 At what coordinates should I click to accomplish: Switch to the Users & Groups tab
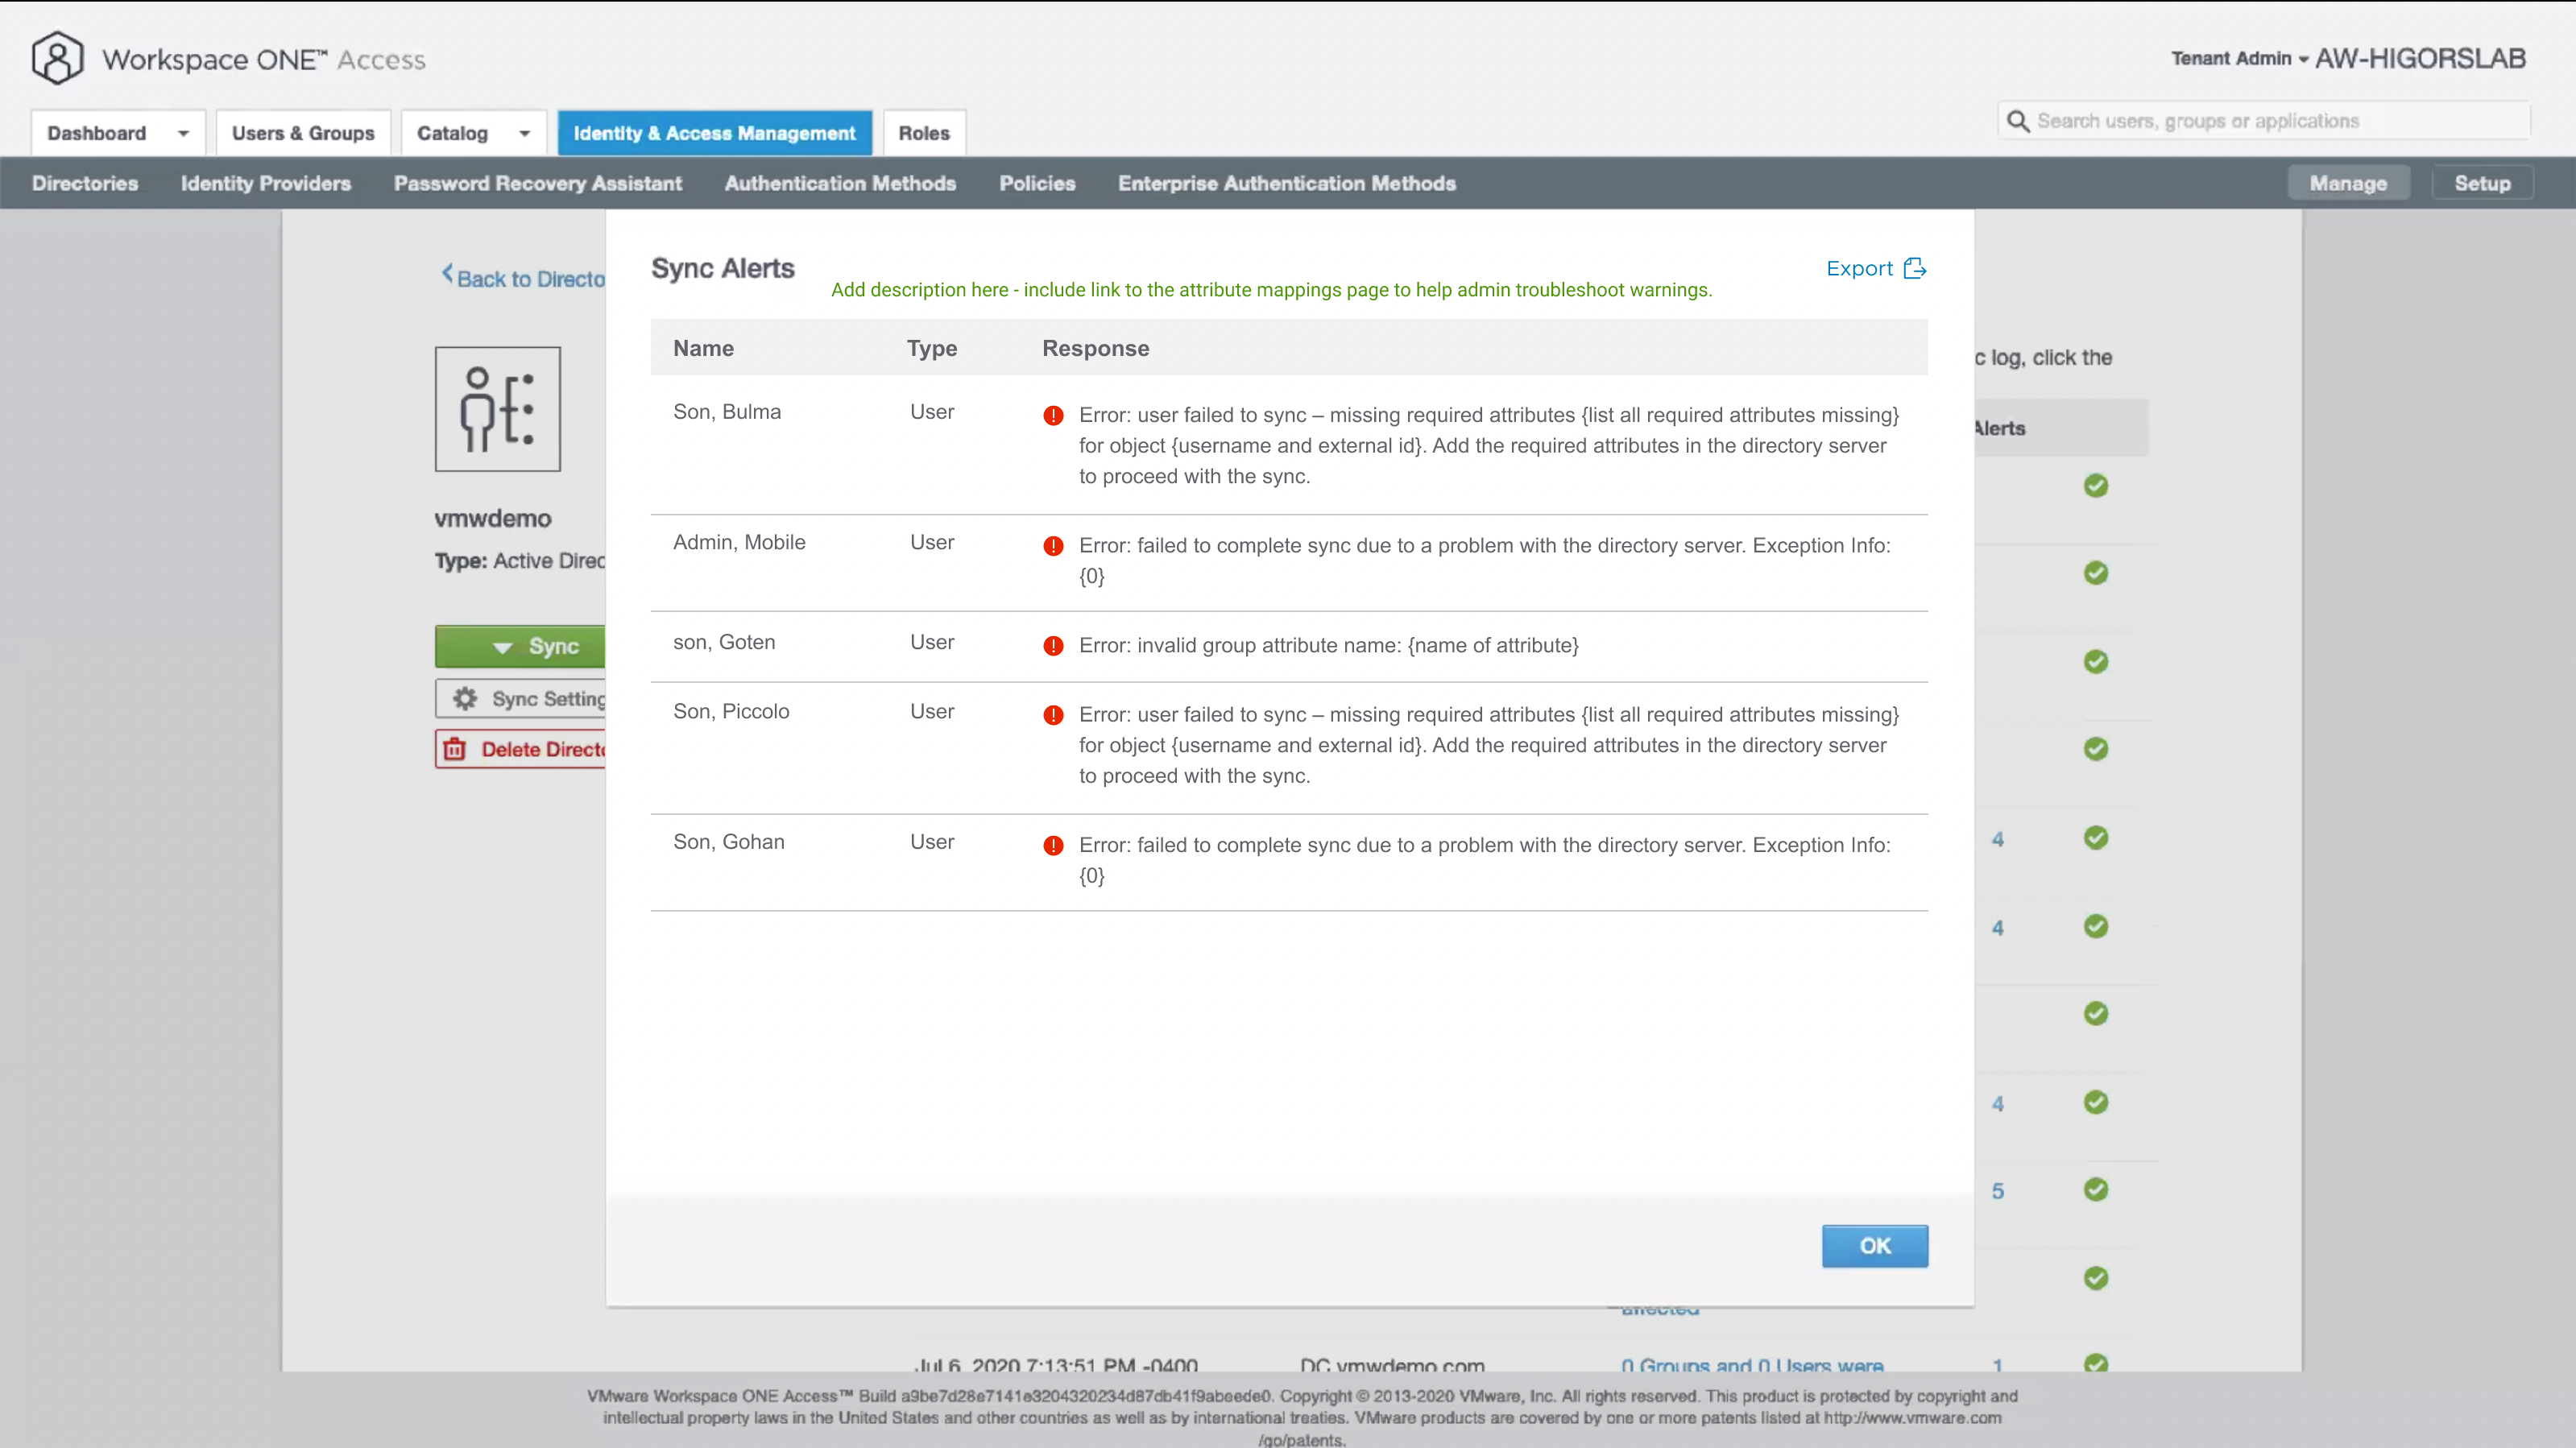pyautogui.click(x=303, y=133)
